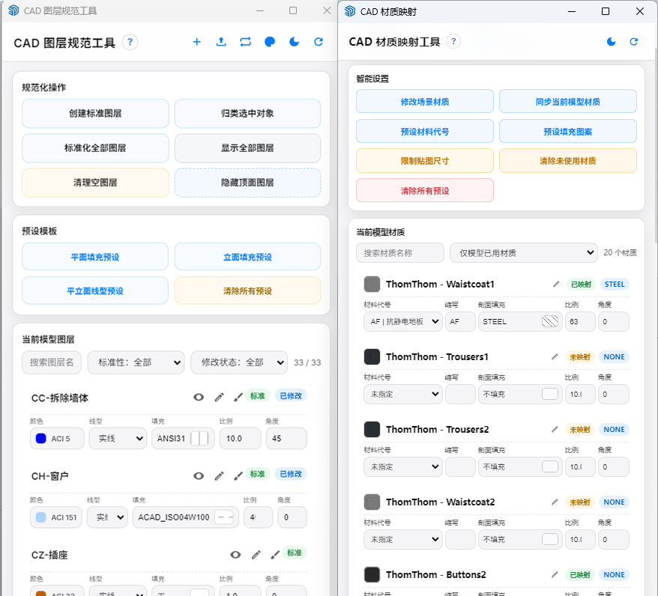Click the 平面填充预设 template button

click(x=95, y=257)
